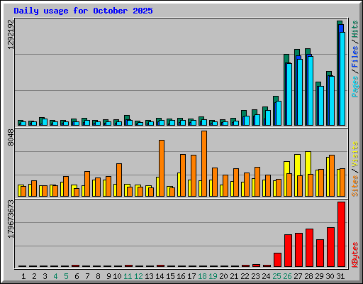Click day 30 on the x-axis
Viewport: 363px width, 284px height.
[330, 276]
